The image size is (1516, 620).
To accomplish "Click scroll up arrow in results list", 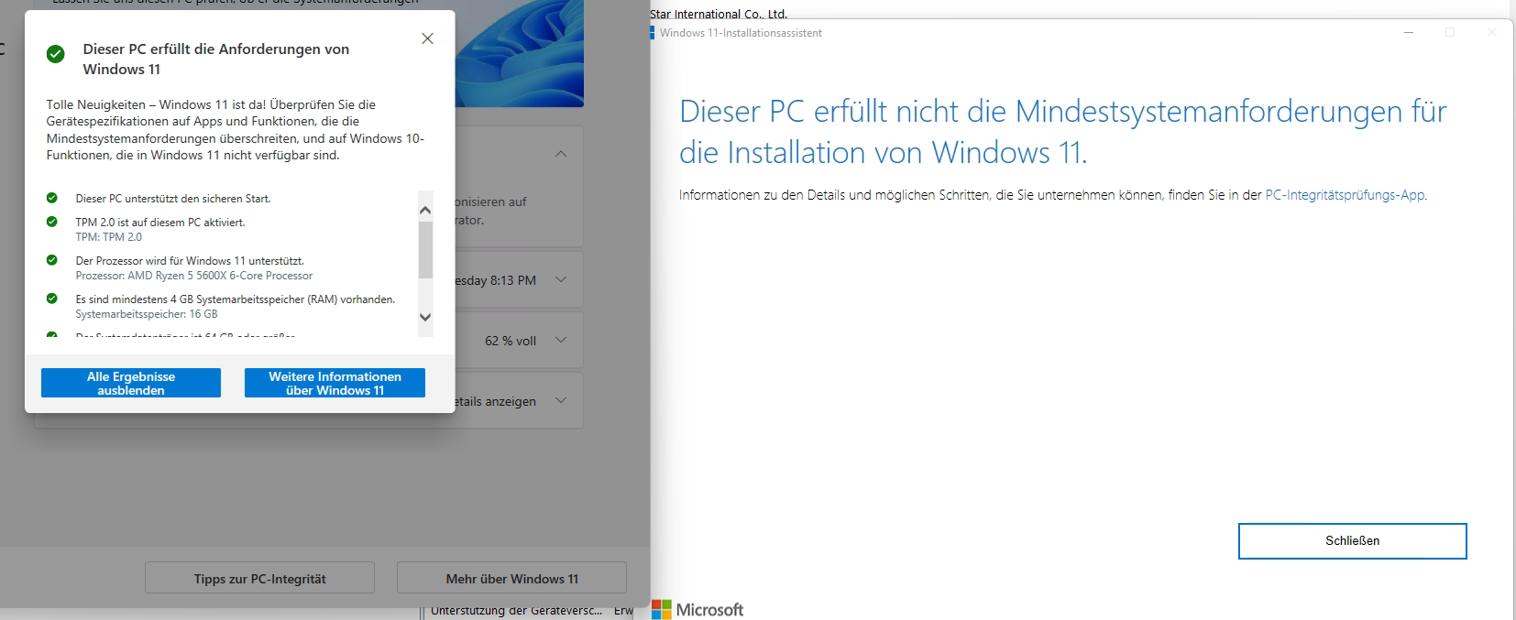I will 425,211.
